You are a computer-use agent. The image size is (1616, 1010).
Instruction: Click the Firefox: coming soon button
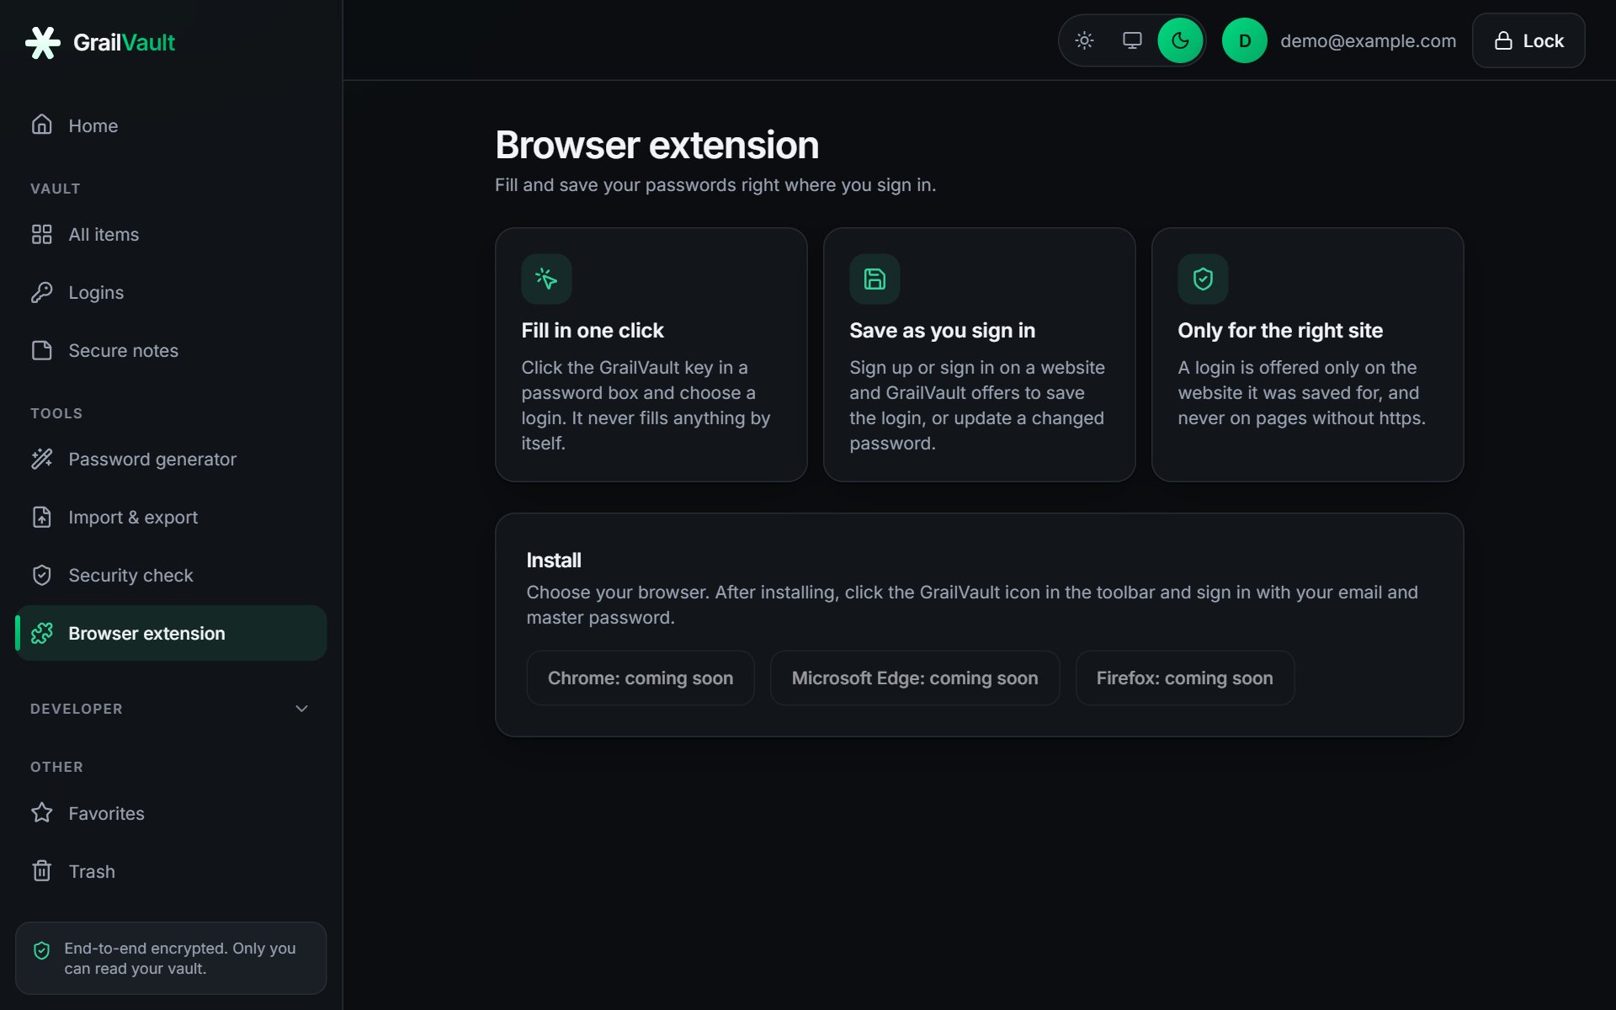point(1184,678)
